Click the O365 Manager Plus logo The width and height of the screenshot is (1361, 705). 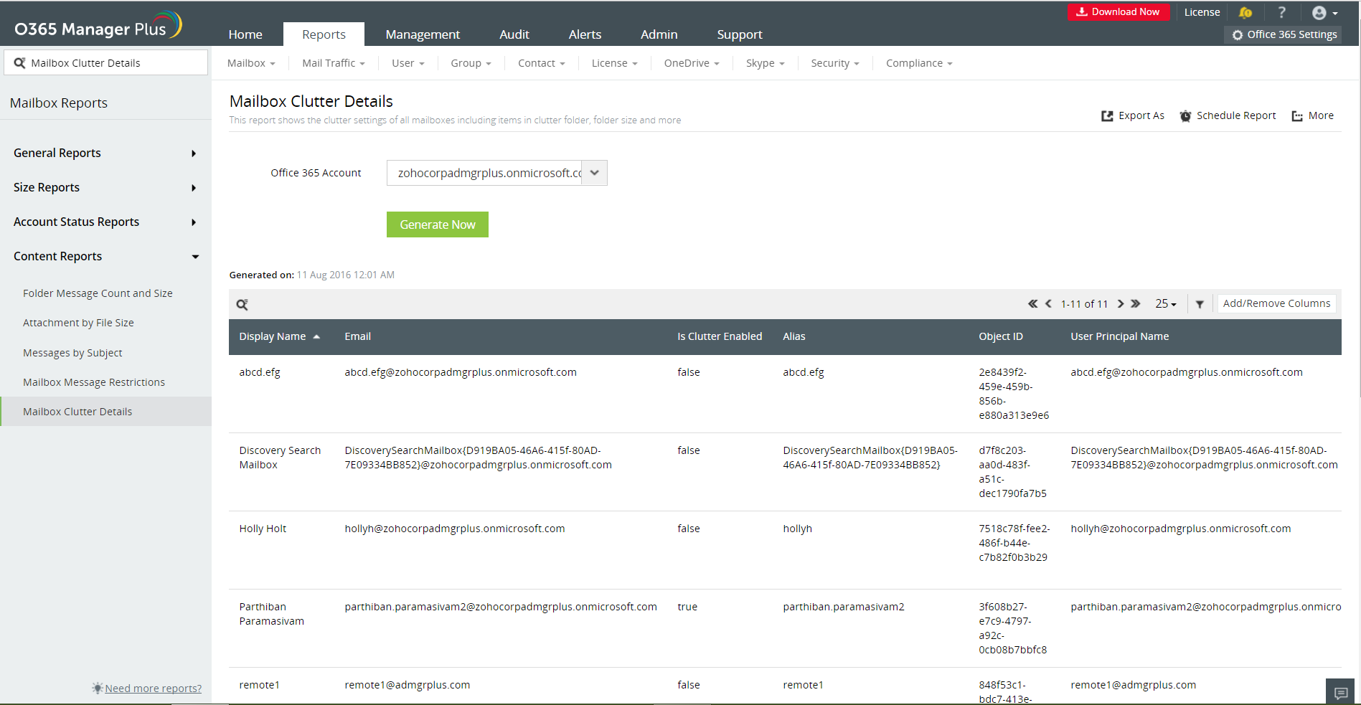click(98, 25)
